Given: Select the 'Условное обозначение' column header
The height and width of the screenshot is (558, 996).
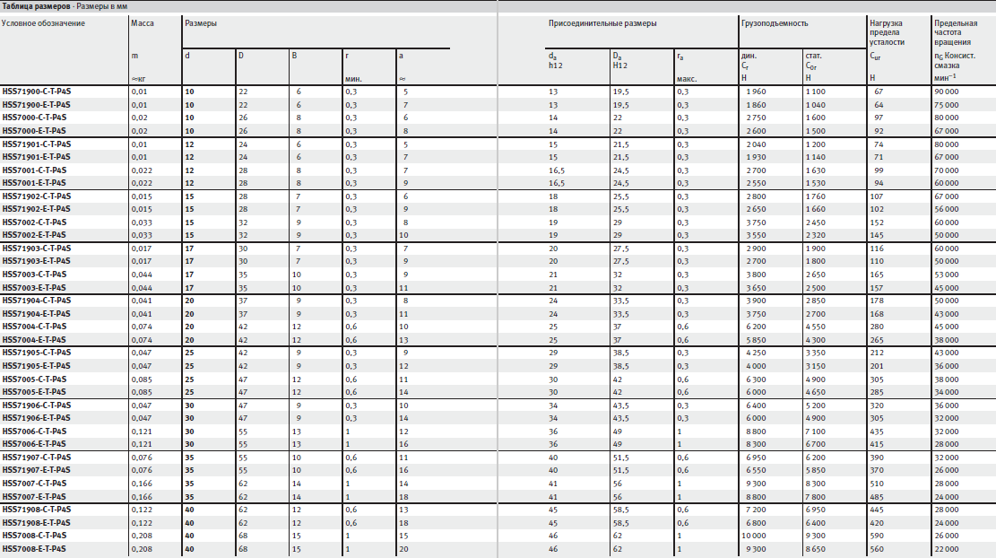Looking at the screenshot, I should (x=43, y=23).
